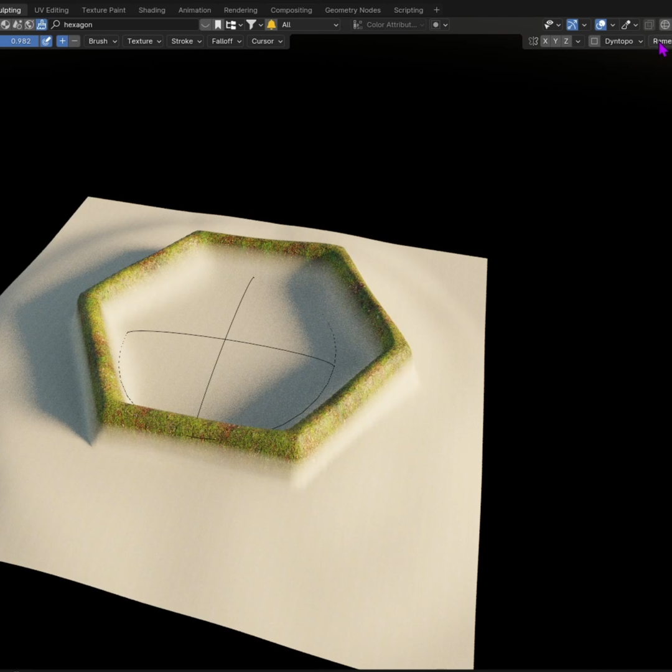Expand the All asset library dropdown
The width and height of the screenshot is (672, 672).
(x=308, y=25)
